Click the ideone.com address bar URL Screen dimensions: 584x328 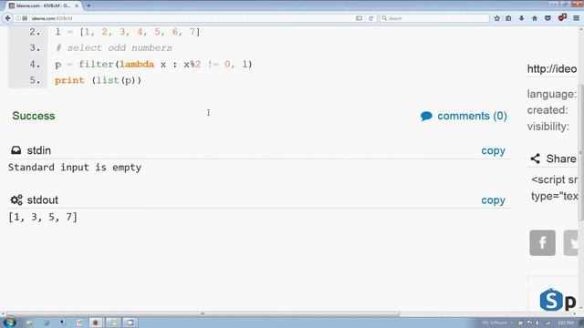pos(52,18)
